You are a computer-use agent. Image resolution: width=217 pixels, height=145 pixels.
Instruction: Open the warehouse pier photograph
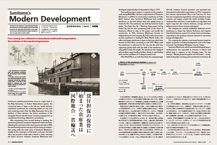64,74
